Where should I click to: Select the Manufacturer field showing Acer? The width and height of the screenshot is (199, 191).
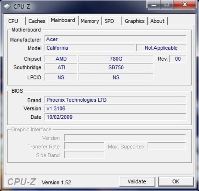(115, 39)
